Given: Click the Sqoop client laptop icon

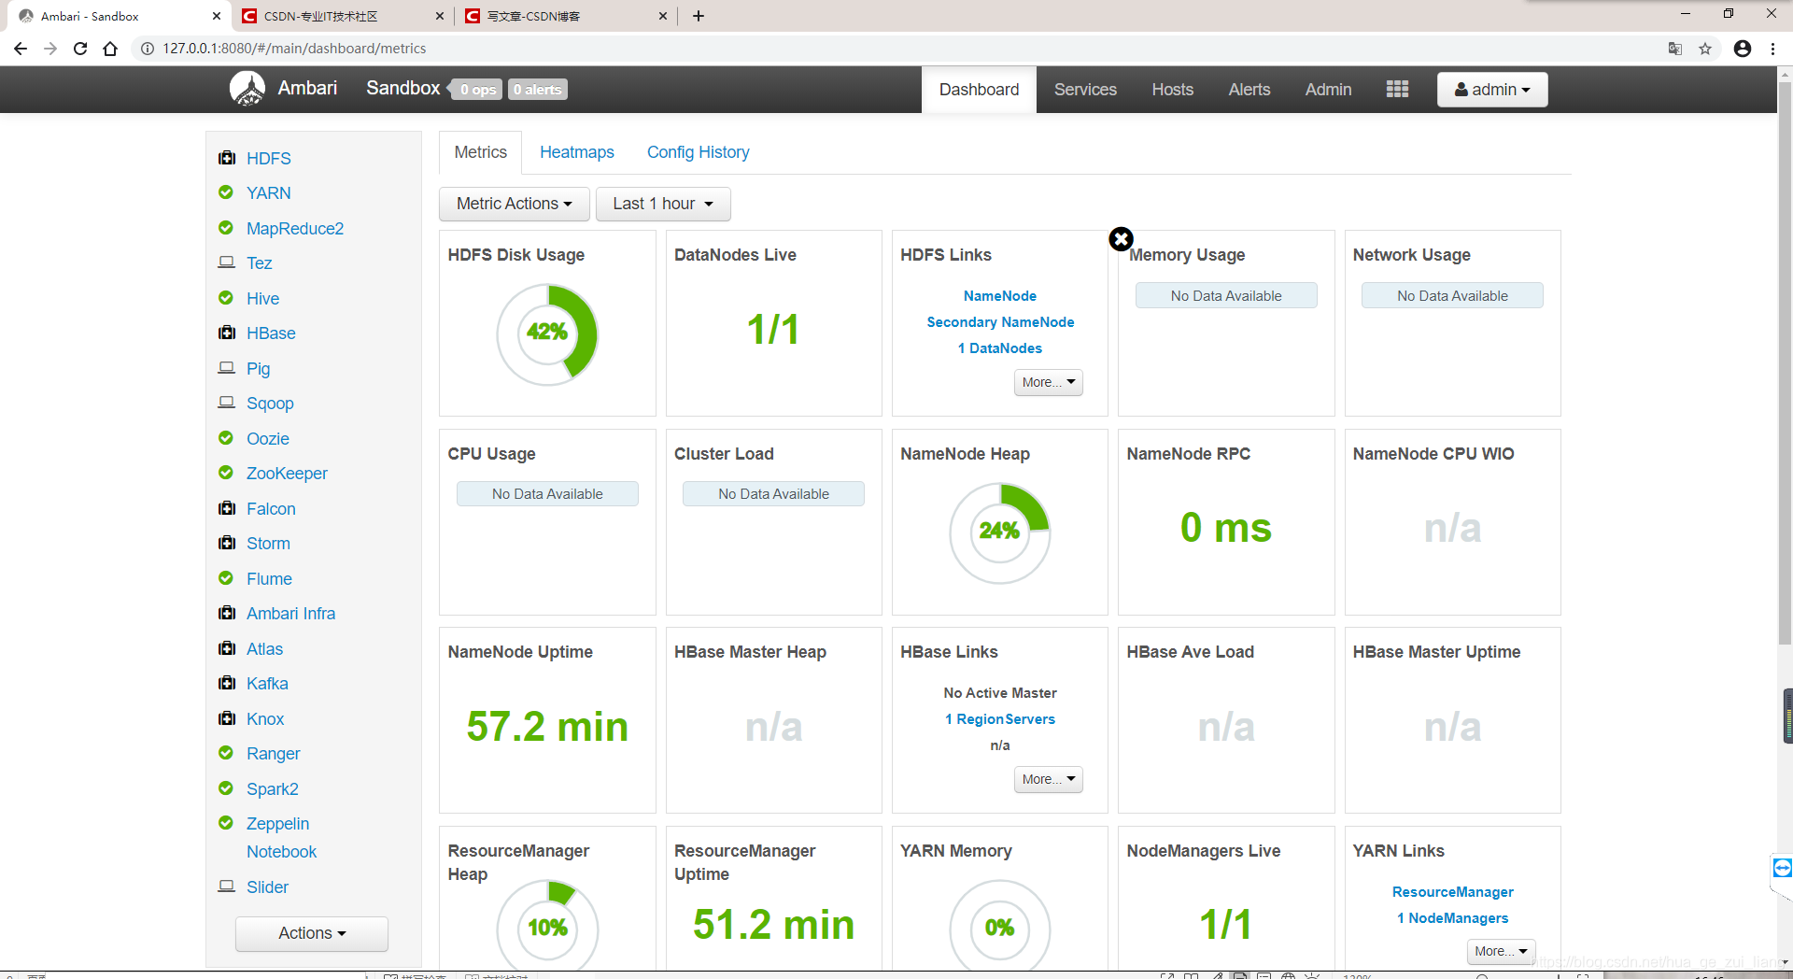Looking at the screenshot, I should coord(226,403).
